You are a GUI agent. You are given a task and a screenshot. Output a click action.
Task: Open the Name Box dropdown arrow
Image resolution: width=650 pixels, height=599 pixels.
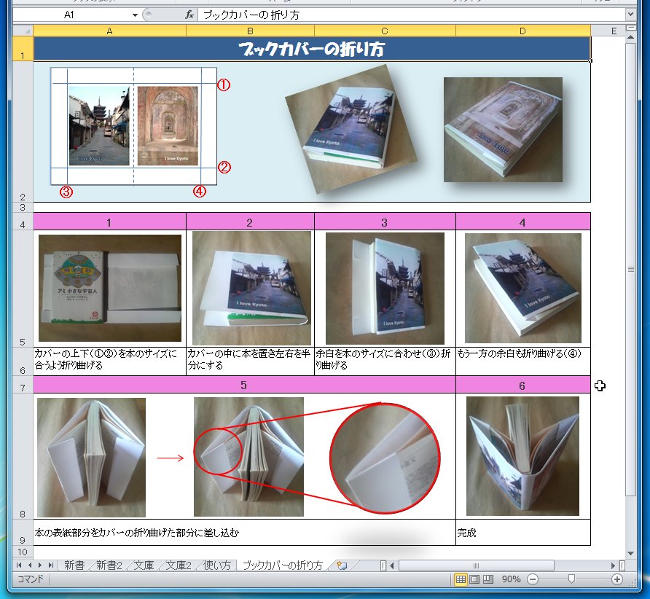click(135, 15)
